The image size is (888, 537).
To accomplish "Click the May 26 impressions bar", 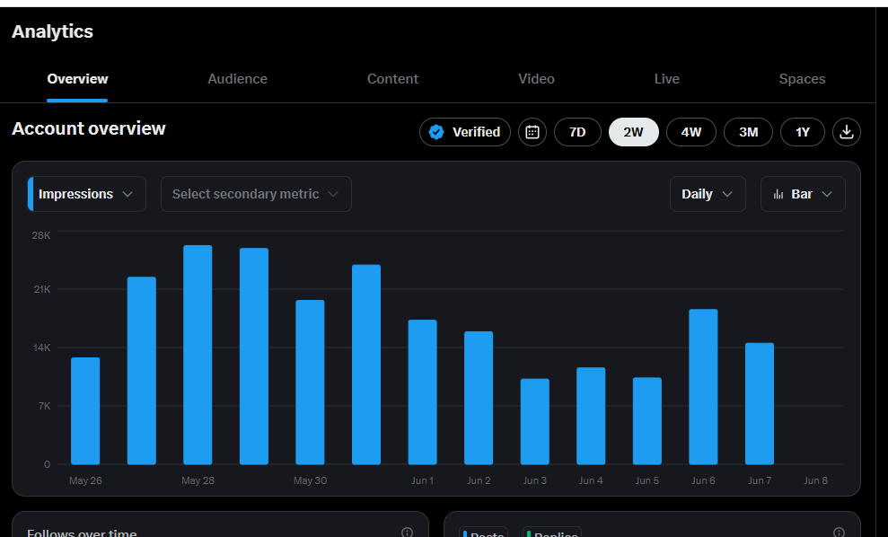I will pos(85,410).
